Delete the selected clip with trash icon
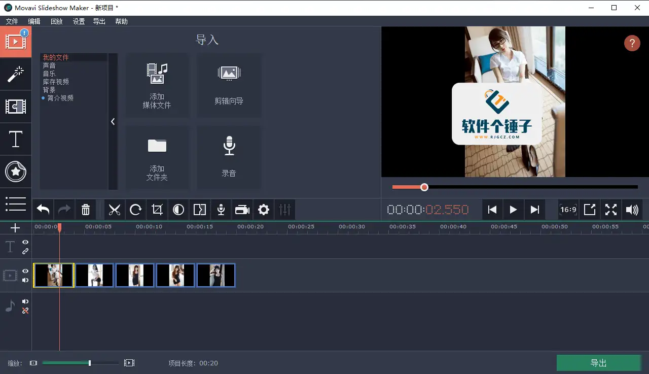The width and height of the screenshot is (649, 374). point(86,210)
